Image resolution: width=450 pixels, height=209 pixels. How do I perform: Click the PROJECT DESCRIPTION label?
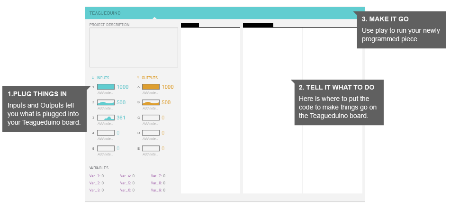click(x=109, y=25)
